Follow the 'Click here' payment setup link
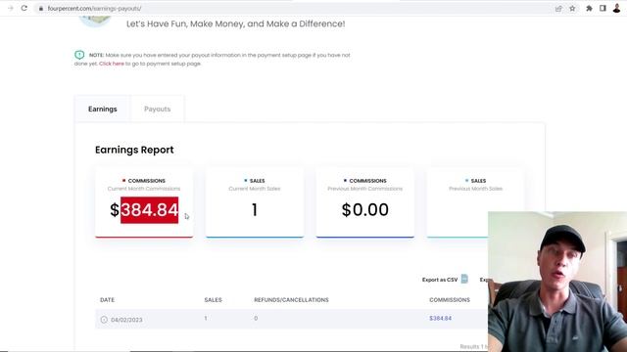The height and width of the screenshot is (352, 627). (x=112, y=64)
